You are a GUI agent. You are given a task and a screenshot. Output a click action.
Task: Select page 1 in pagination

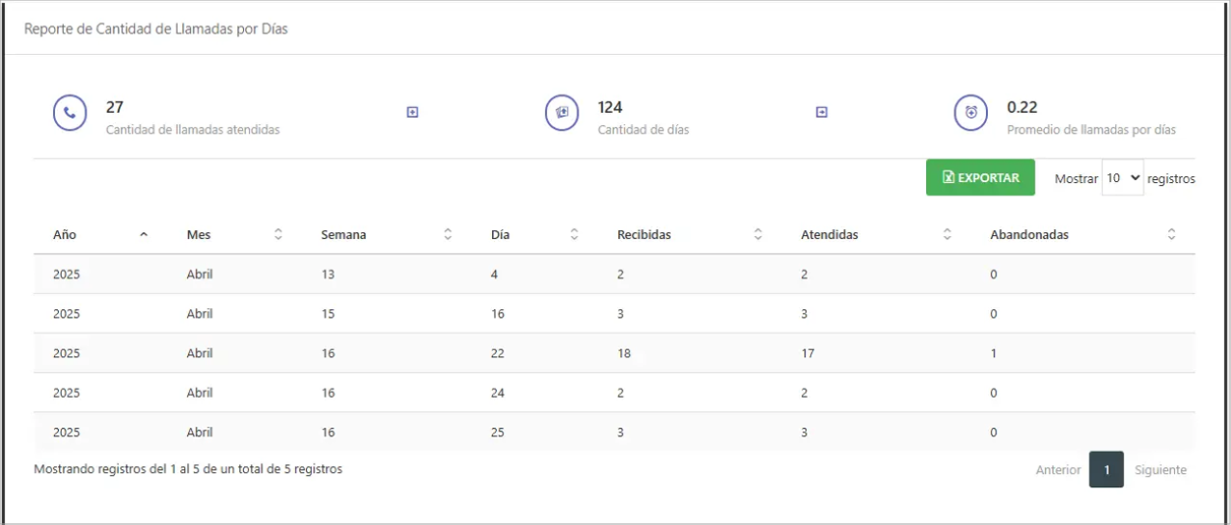(x=1107, y=470)
